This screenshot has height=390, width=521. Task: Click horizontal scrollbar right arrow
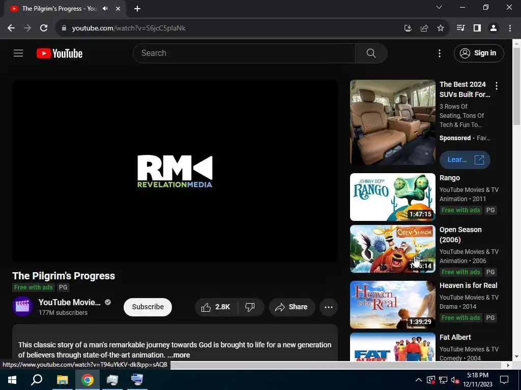[508, 365]
